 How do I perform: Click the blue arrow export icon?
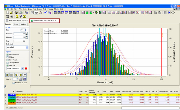[x=169, y=12]
